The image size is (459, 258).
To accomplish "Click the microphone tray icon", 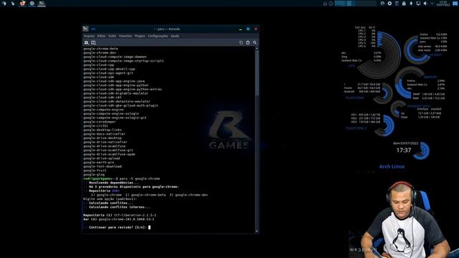I will click(x=411, y=4).
